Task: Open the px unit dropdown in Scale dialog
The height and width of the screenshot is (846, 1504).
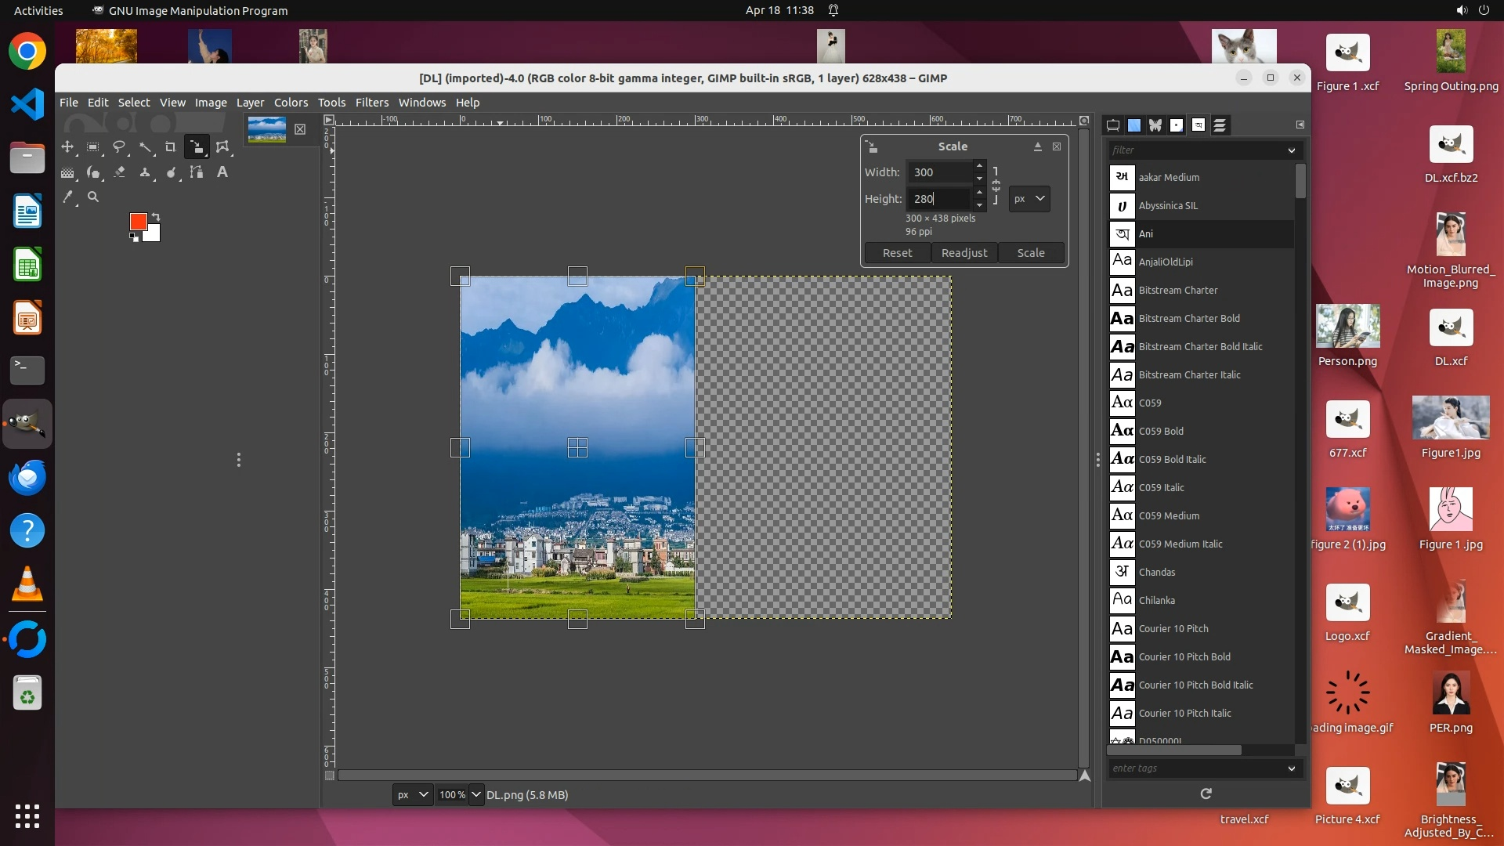Action: 1029,199
